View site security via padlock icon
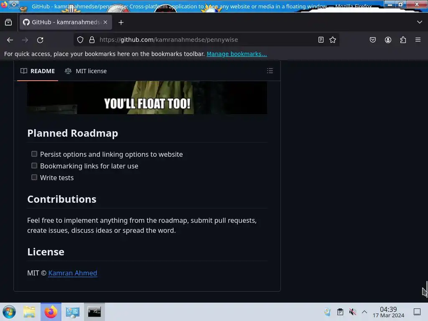 tap(92, 40)
